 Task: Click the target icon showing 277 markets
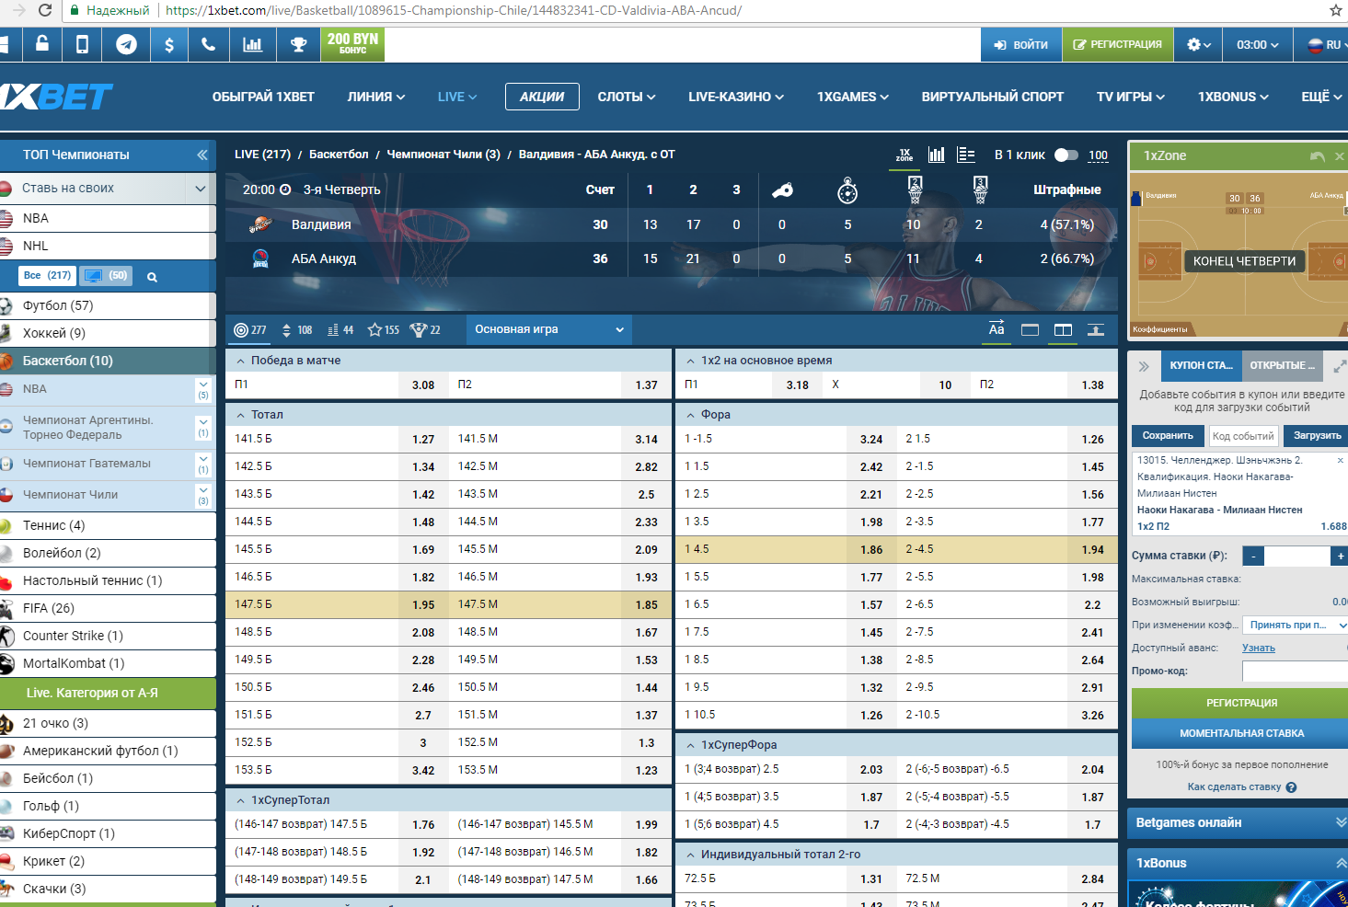[x=249, y=329]
